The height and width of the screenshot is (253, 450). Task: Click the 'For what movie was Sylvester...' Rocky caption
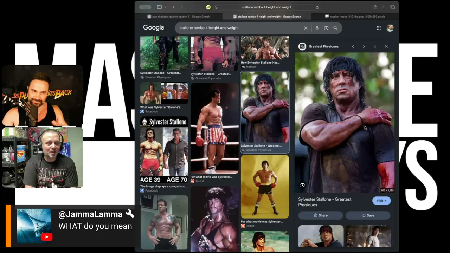(211, 177)
